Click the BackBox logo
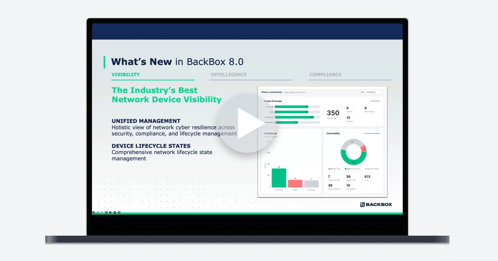The image size is (498, 261). pyautogui.click(x=376, y=204)
